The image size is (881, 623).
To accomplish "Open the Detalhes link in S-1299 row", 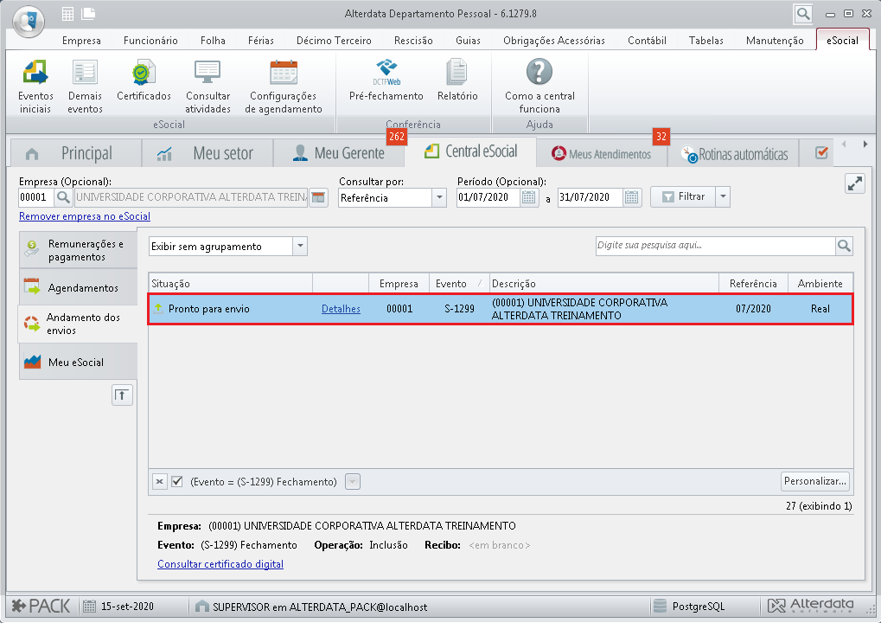I will pyautogui.click(x=341, y=309).
